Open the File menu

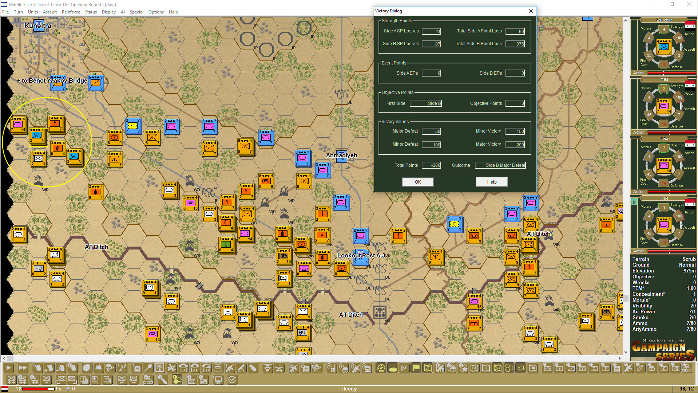coord(5,12)
